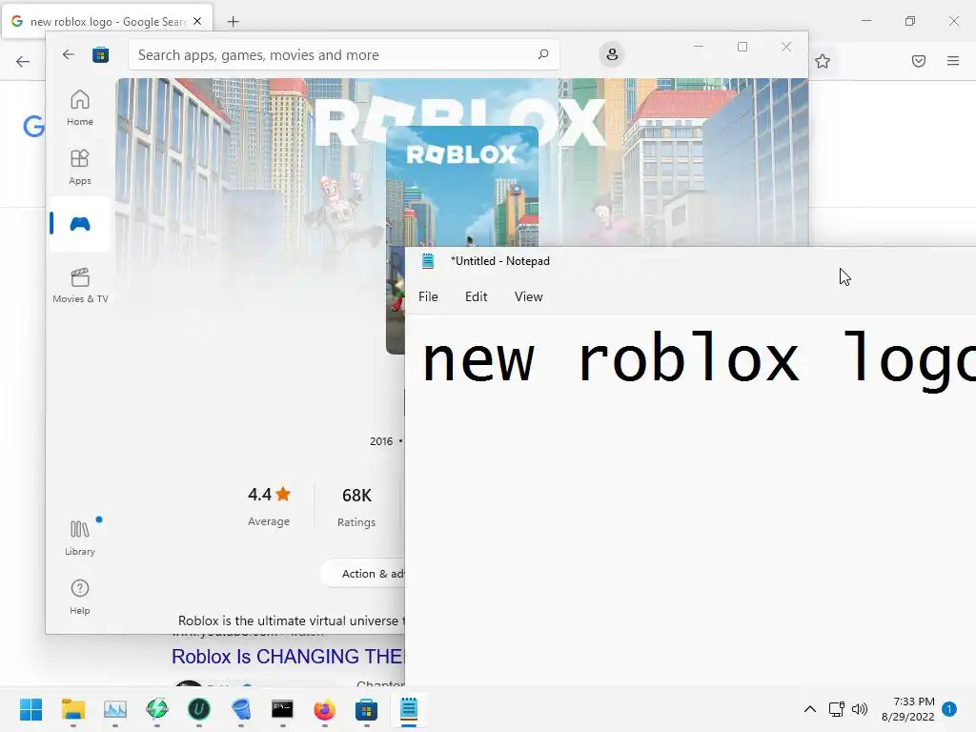Open Help in Microsoft Store sidebar
Viewport: 976px width, 732px height.
[80, 597]
